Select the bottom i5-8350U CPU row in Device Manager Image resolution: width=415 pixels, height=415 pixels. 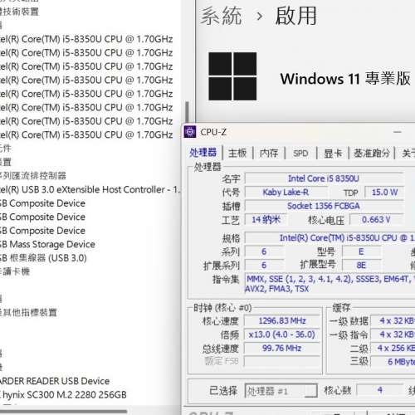coord(86,134)
